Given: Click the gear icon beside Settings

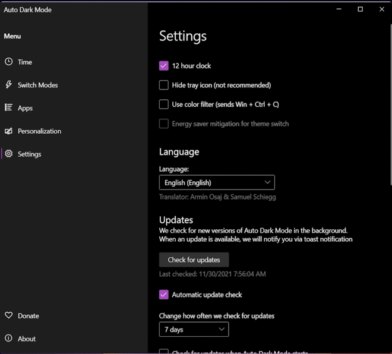Looking at the screenshot, I should coord(8,153).
